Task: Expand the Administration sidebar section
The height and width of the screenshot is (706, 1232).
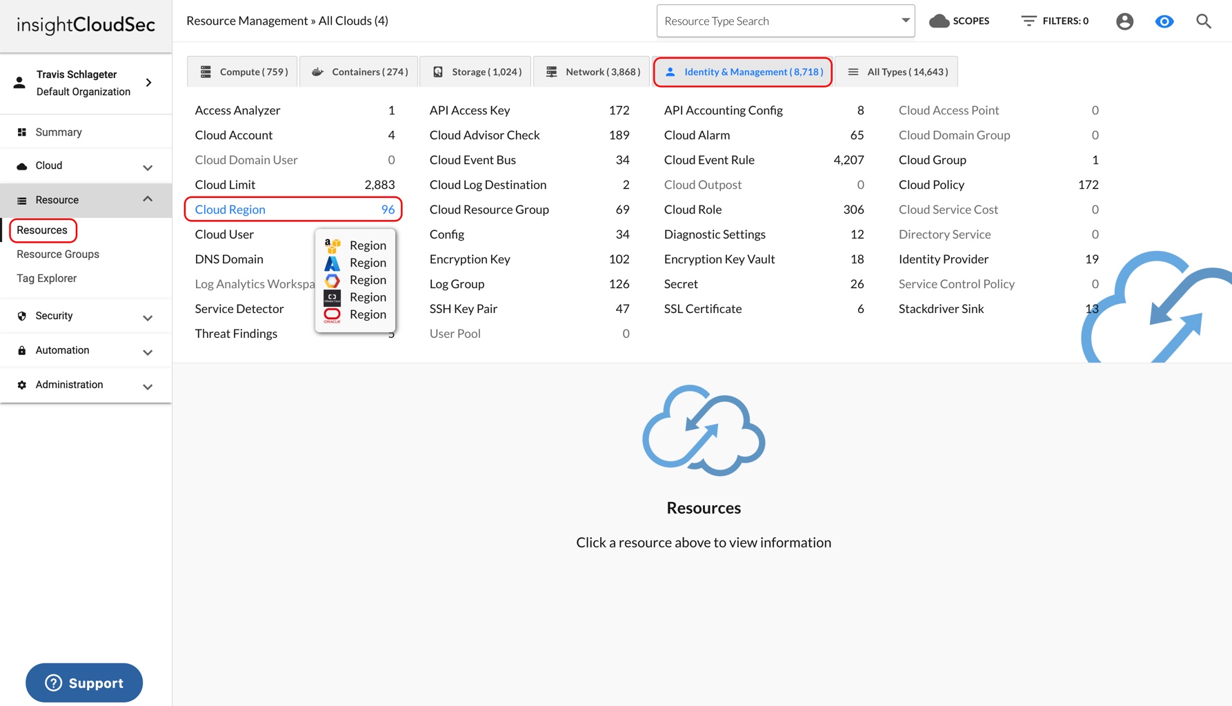Action: 148,386
